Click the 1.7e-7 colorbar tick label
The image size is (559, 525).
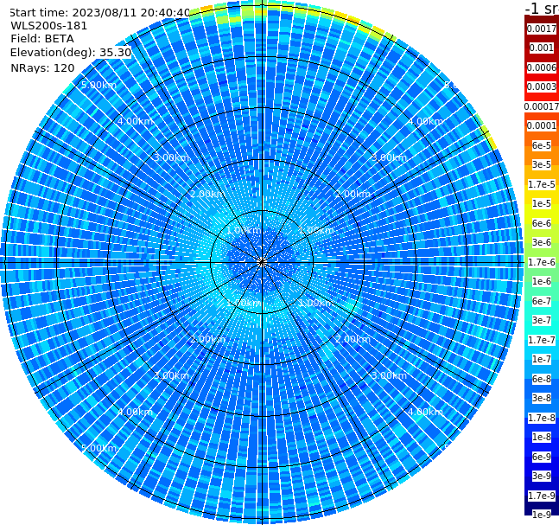tap(542, 340)
